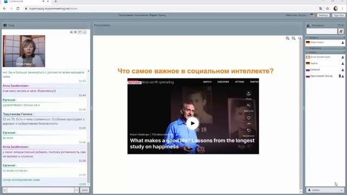Screen dimensions: 347x195
Task: Click the Sign Out button
Action: (338, 15)
